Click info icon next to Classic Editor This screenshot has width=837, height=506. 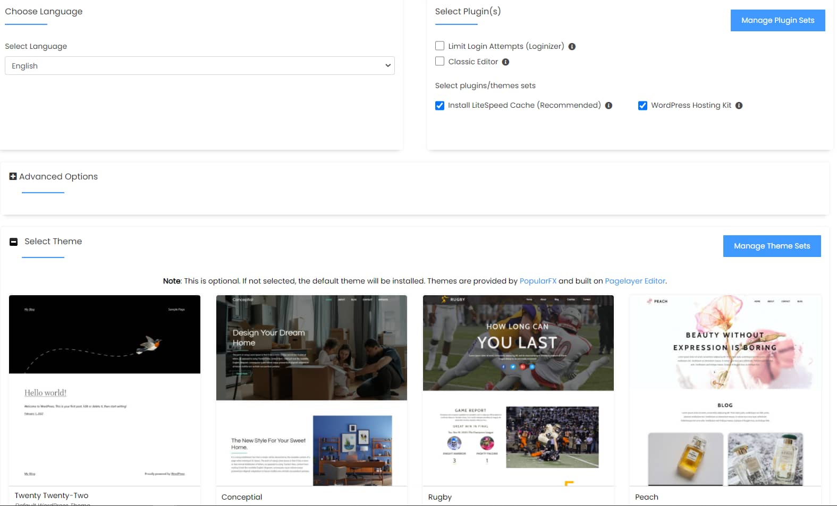505,62
